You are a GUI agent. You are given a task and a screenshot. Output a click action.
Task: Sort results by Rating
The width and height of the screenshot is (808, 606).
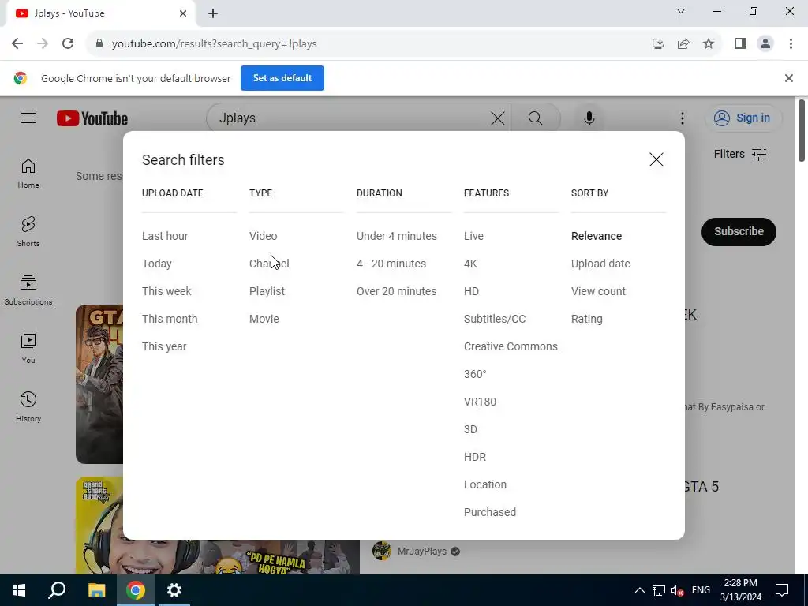(x=586, y=319)
